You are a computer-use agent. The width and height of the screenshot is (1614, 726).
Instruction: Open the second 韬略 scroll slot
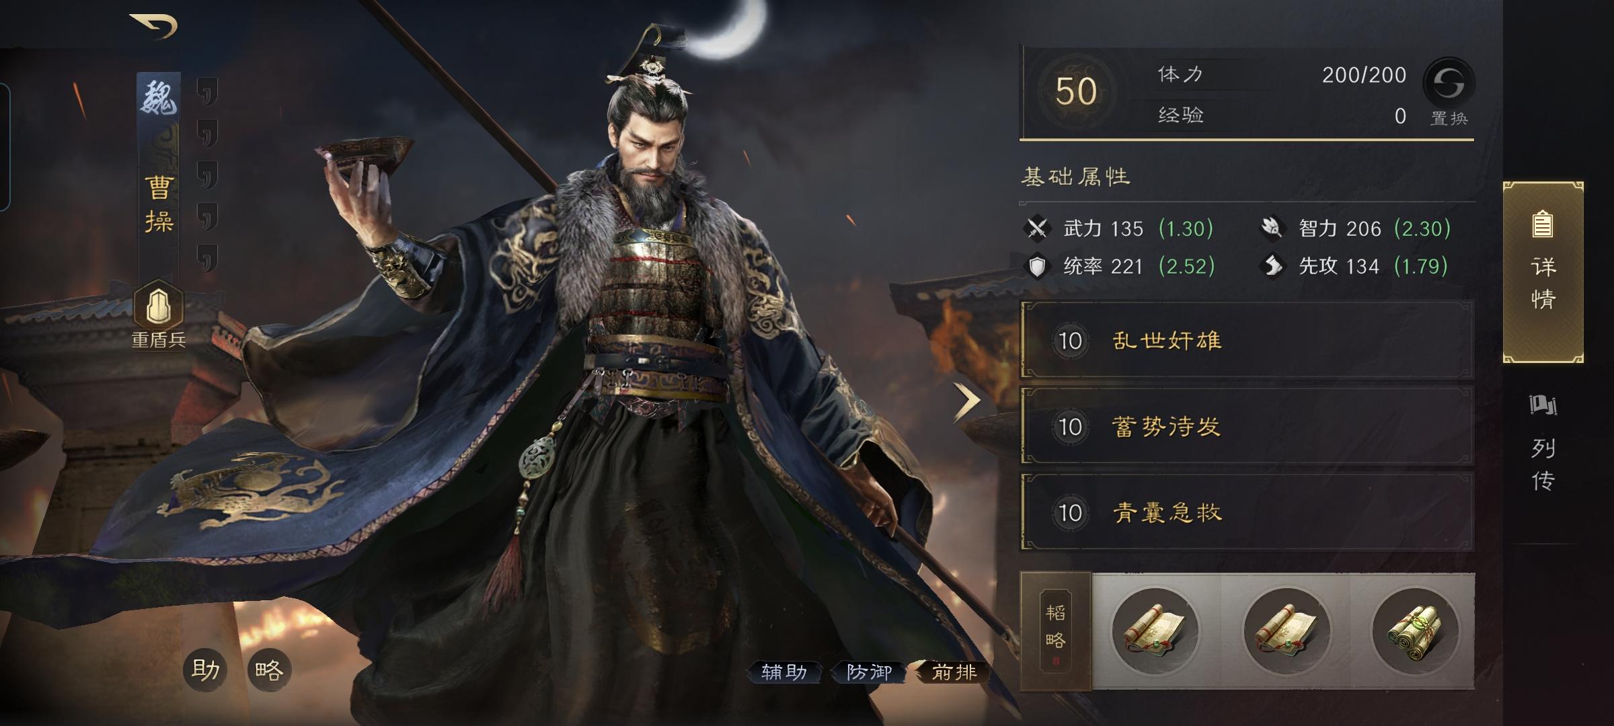click(1286, 631)
